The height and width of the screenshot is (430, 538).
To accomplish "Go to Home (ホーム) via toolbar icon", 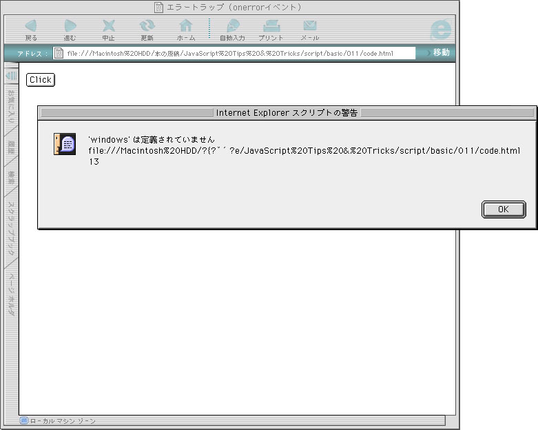I will tap(186, 26).
